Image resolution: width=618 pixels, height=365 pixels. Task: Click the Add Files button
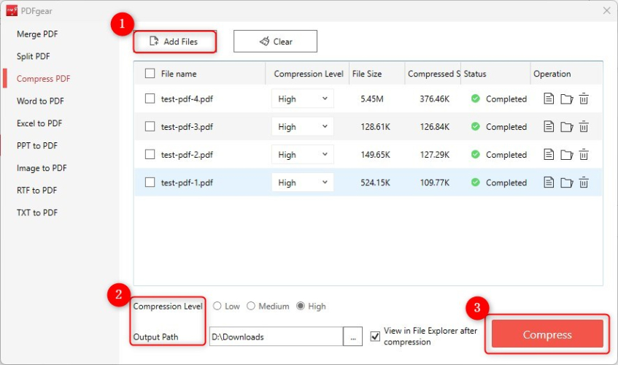pyautogui.click(x=174, y=42)
